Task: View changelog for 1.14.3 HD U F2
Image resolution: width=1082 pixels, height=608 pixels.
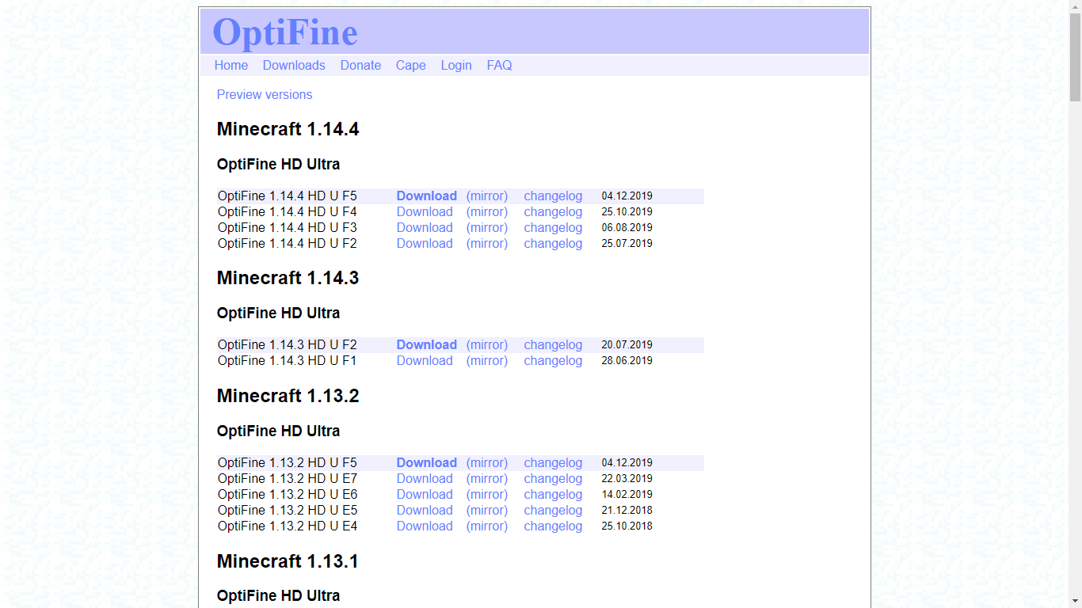Action: (x=553, y=345)
